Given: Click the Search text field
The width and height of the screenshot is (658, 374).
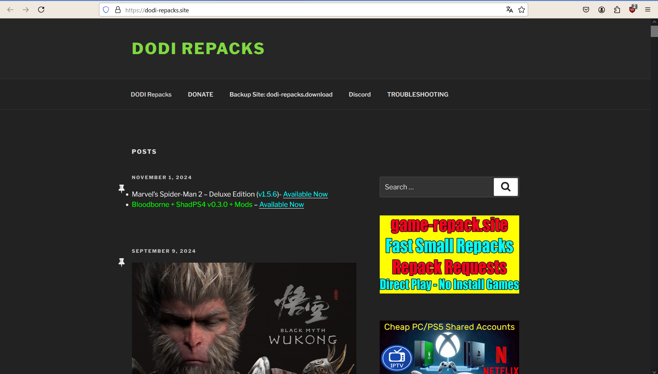Looking at the screenshot, I should point(436,187).
